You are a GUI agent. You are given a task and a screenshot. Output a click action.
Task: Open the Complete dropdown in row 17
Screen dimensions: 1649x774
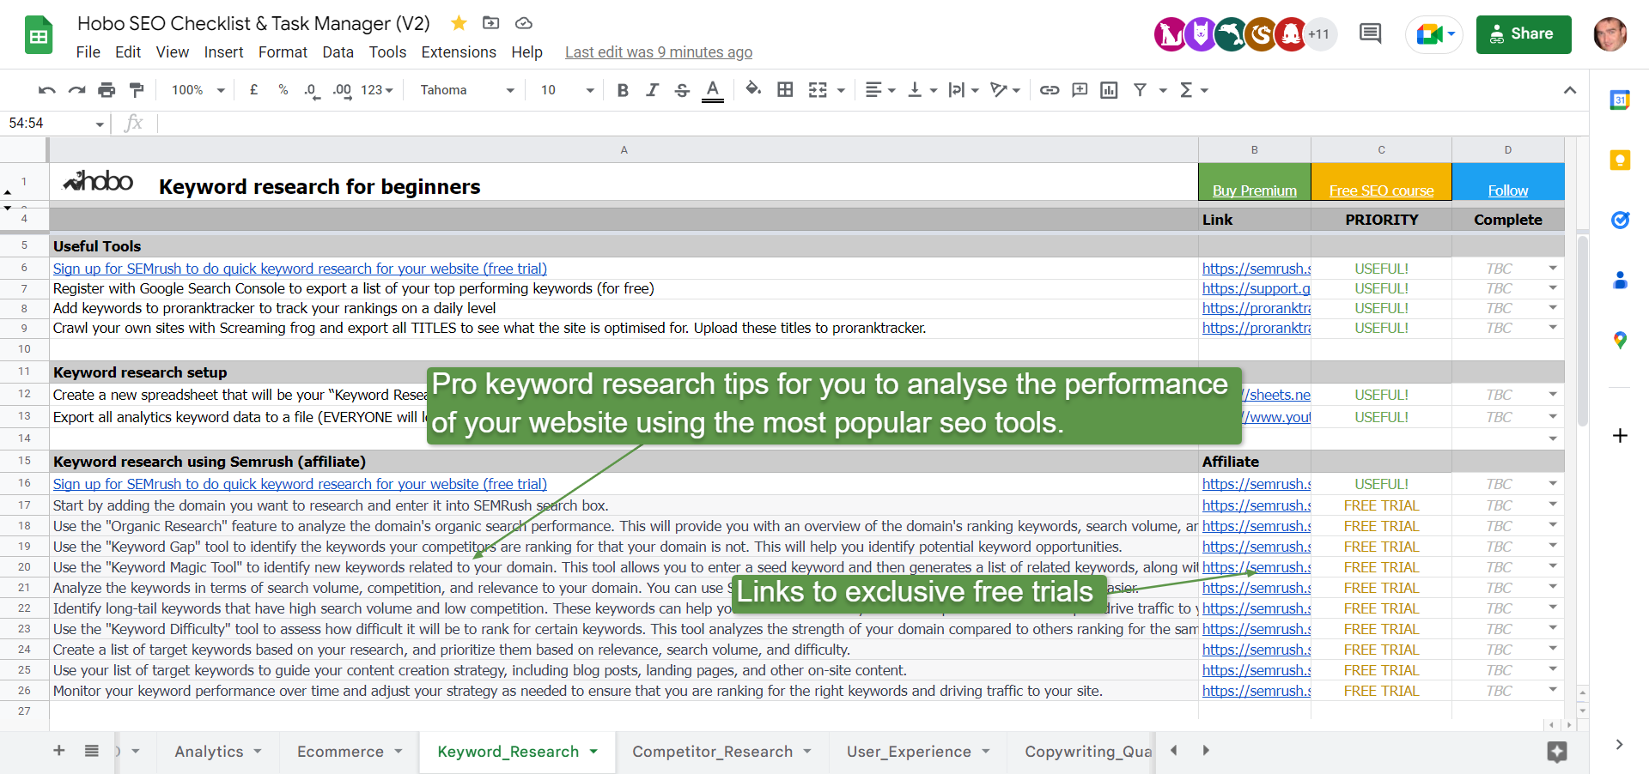[1553, 505]
